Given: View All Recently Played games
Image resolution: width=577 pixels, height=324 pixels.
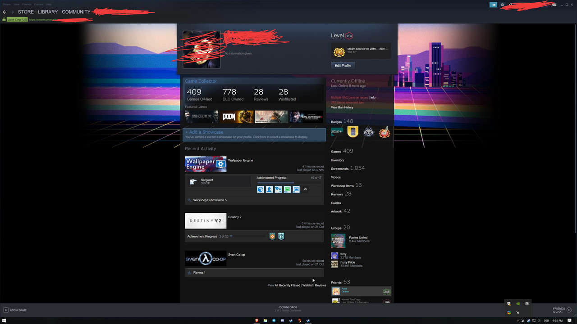Looking at the screenshot, I should 287,285.
